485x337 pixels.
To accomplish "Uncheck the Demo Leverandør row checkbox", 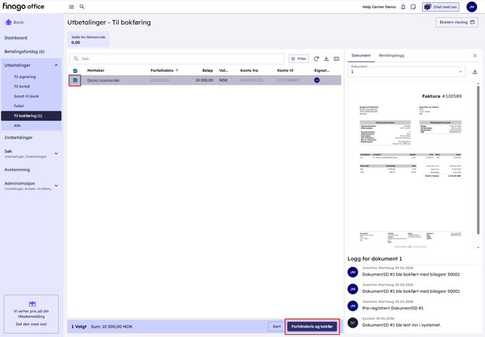I will [x=75, y=80].
